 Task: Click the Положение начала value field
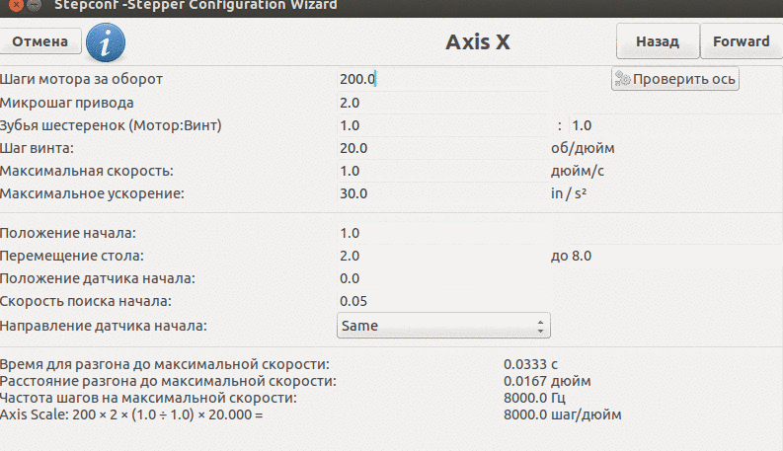pyautogui.click(x=434, y=234)
